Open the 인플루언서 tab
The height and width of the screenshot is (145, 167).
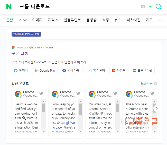pyautogui.click(x=72, y=20)
